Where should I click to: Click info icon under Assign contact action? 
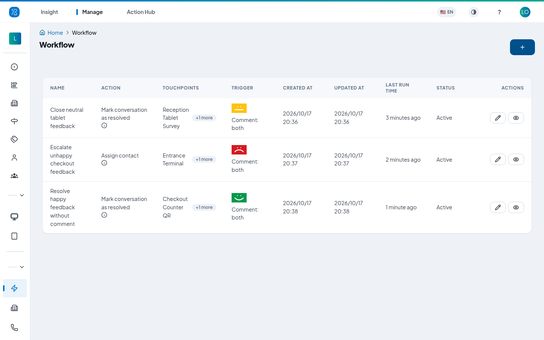(104, 163)
